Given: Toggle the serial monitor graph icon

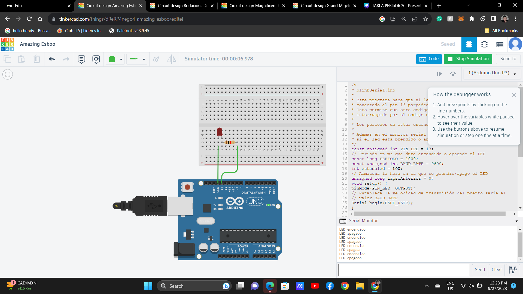Looking at the screenshot, I should (513, 269).
